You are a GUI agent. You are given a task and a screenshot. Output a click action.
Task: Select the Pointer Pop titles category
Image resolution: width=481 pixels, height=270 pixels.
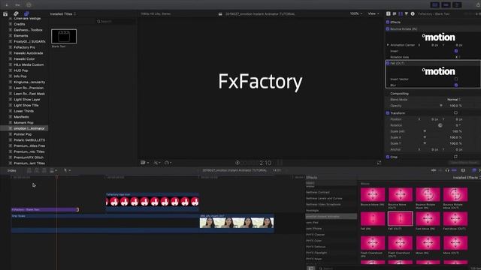point(23,134)
